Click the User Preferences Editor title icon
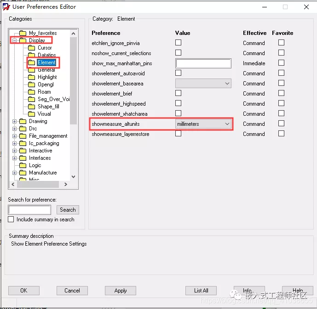 (x=6, y=6)
